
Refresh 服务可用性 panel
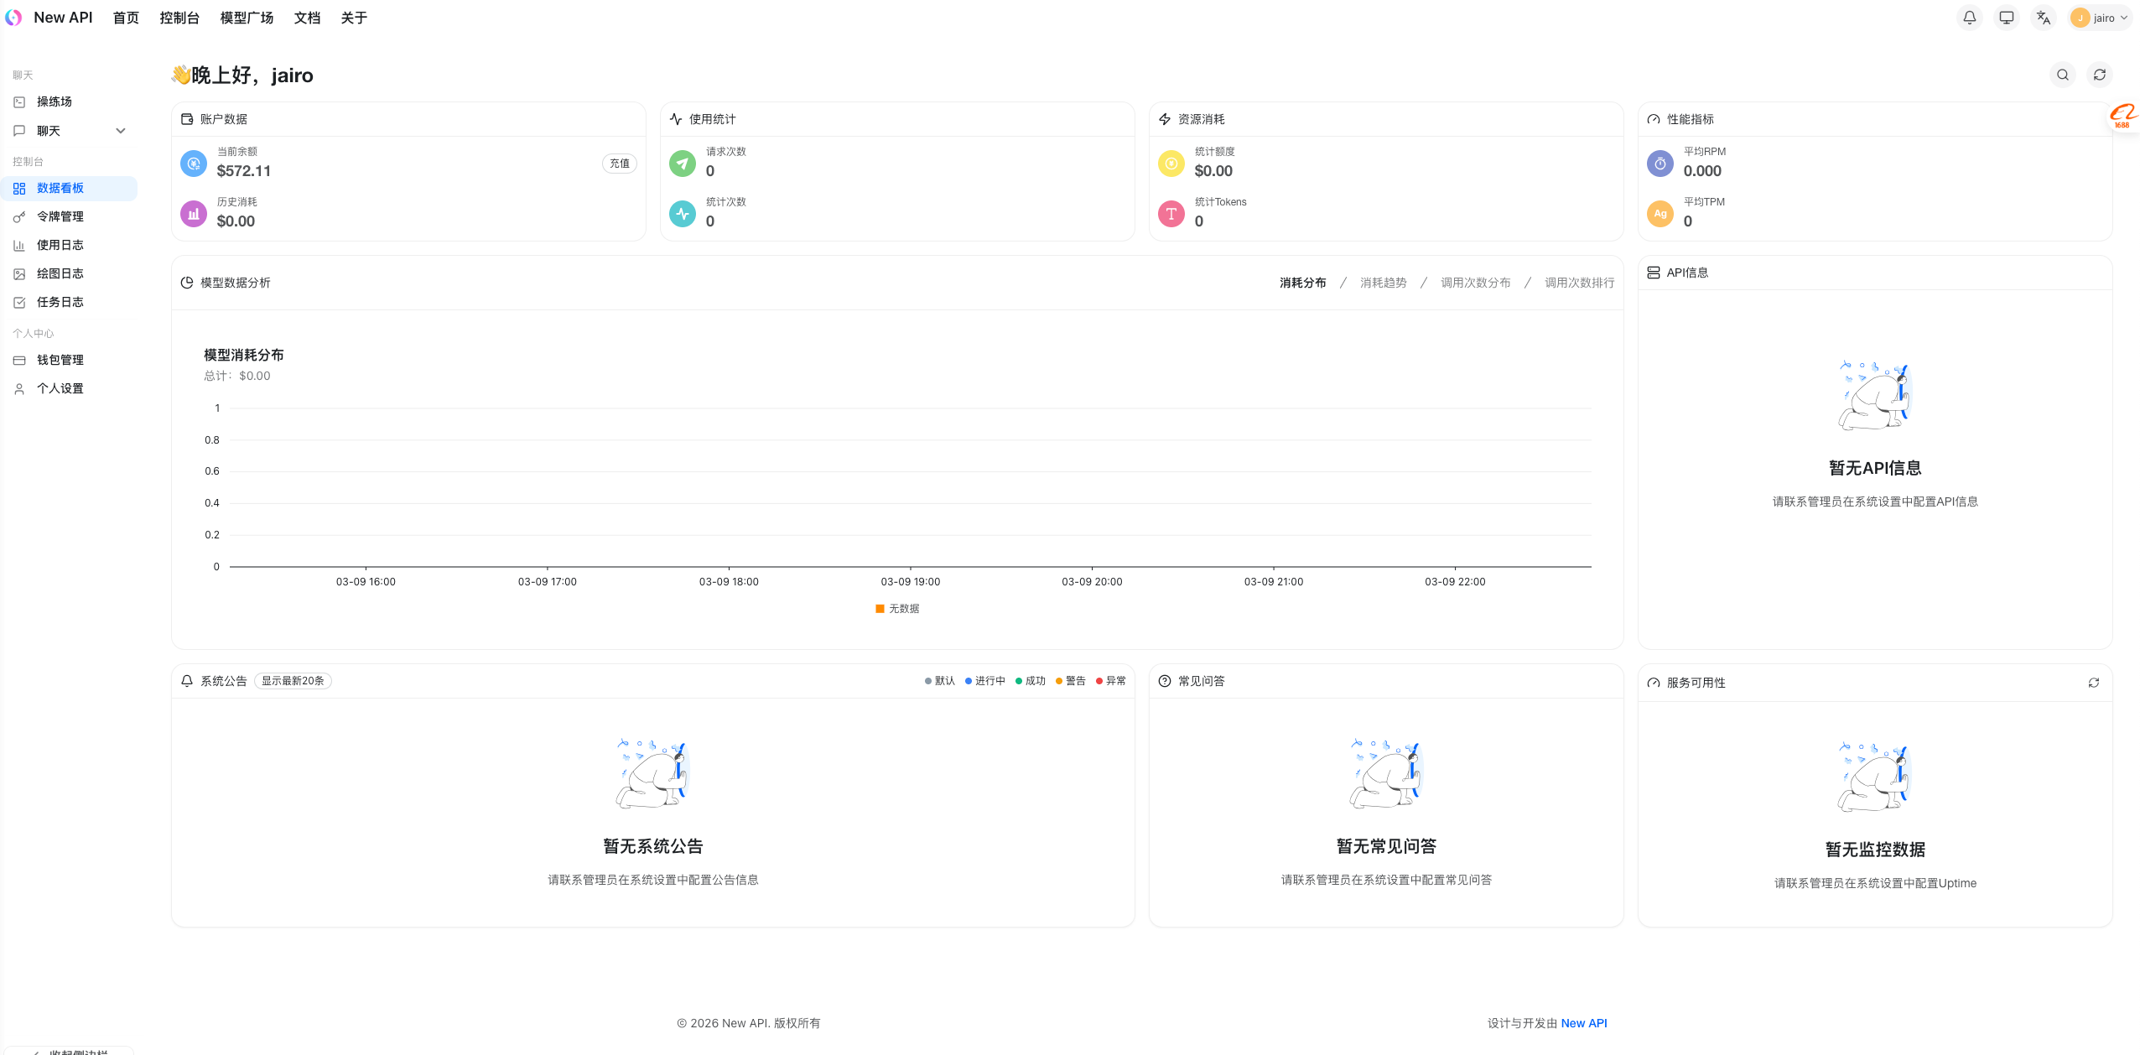tap(2094, 683)
